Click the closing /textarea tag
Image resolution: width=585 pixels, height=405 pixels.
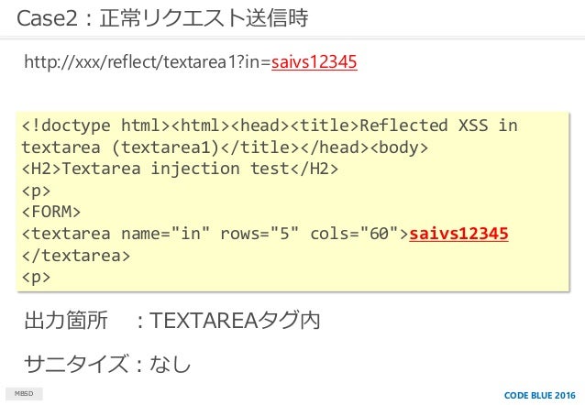pos(76,256)
